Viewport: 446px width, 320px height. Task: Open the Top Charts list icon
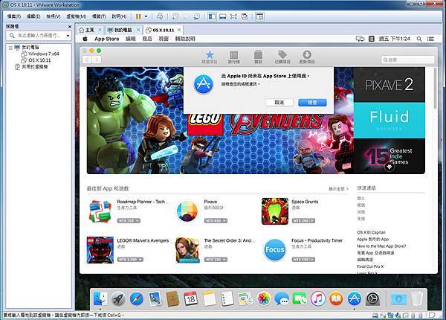pyautogui.click(x=233, y=57)
